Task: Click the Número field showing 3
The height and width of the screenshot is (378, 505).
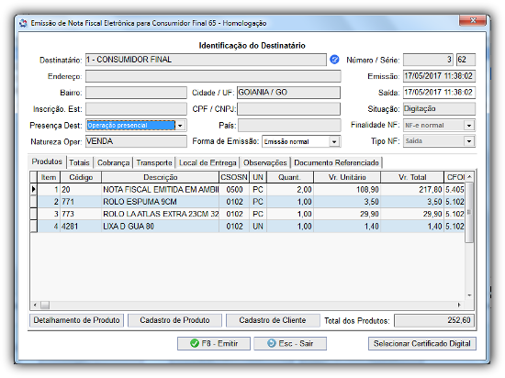Action: [429, 60]
